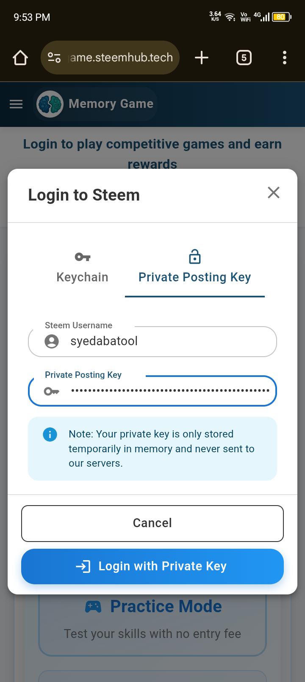The height and width of the screenshot is (682, 305).
Task: Open the tab switcher showing 5 tabs
Action: (x=244, y=58)
